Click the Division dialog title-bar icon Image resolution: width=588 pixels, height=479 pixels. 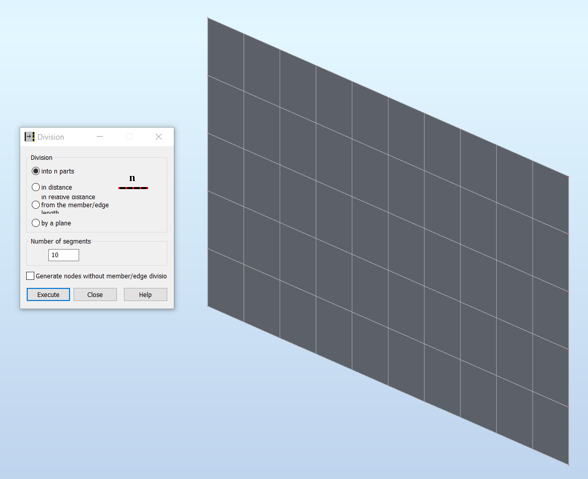click(29, 137)
